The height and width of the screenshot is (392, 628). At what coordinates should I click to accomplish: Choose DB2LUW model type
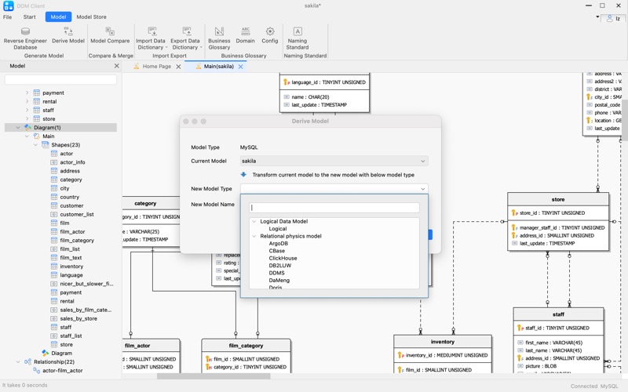pyautogui.click(x=280, y=266)
